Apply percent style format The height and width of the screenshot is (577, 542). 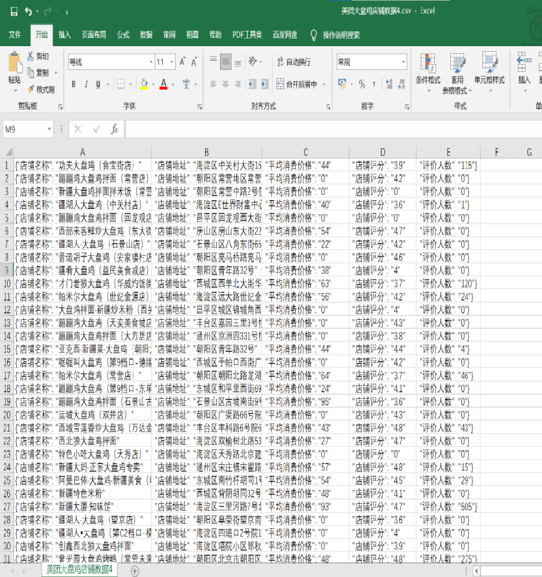click(x=362, y=84)
